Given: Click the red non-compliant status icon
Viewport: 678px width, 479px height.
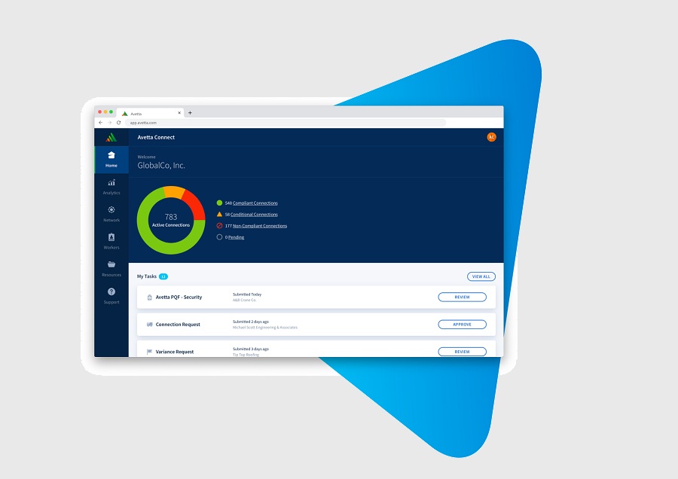Looking at the screenshot, I should click(219, 226).
